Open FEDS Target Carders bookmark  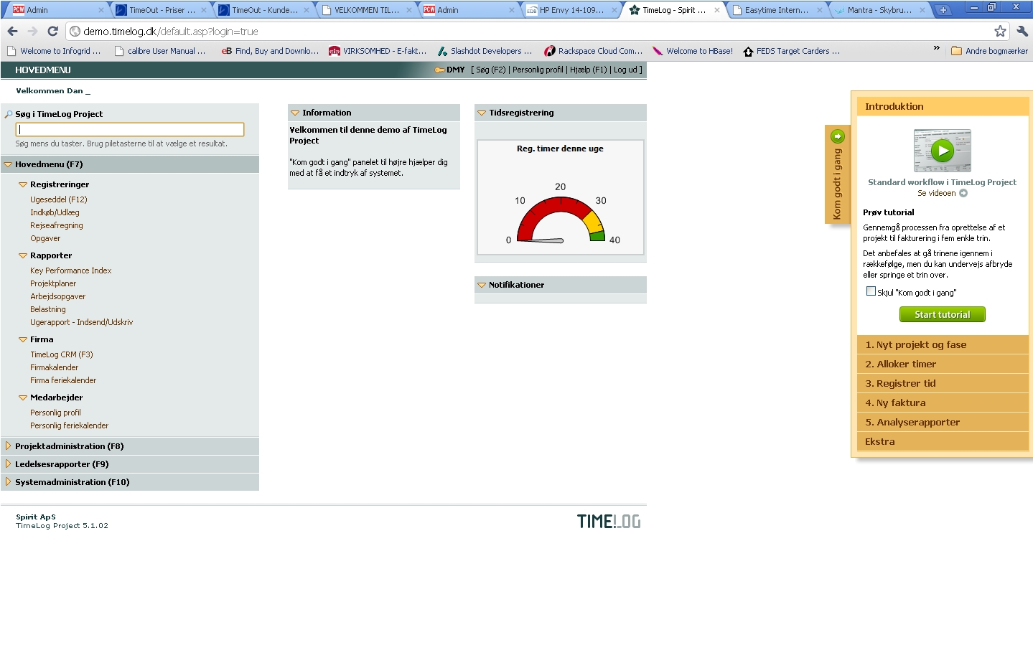(x=791, y=51)
